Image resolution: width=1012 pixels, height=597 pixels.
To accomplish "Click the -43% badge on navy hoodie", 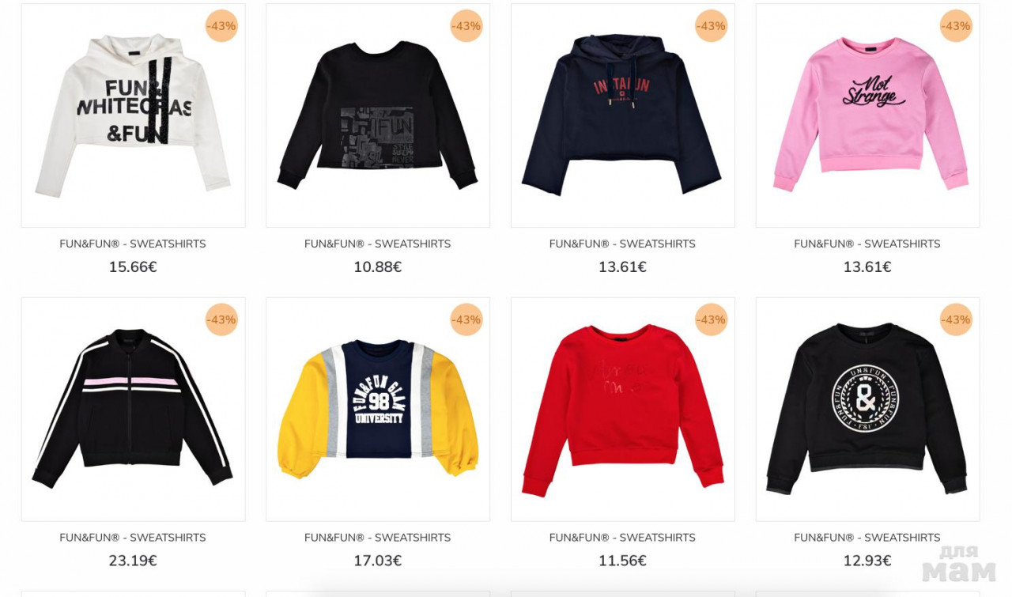I will tap(711, 26).
